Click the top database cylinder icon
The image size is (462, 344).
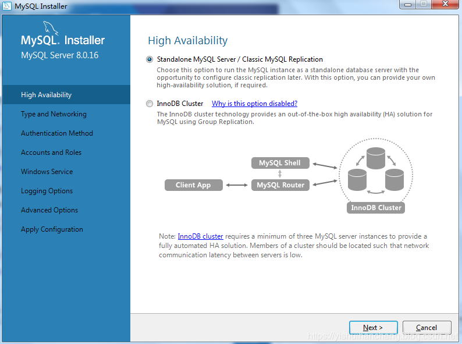click(376, 158)
